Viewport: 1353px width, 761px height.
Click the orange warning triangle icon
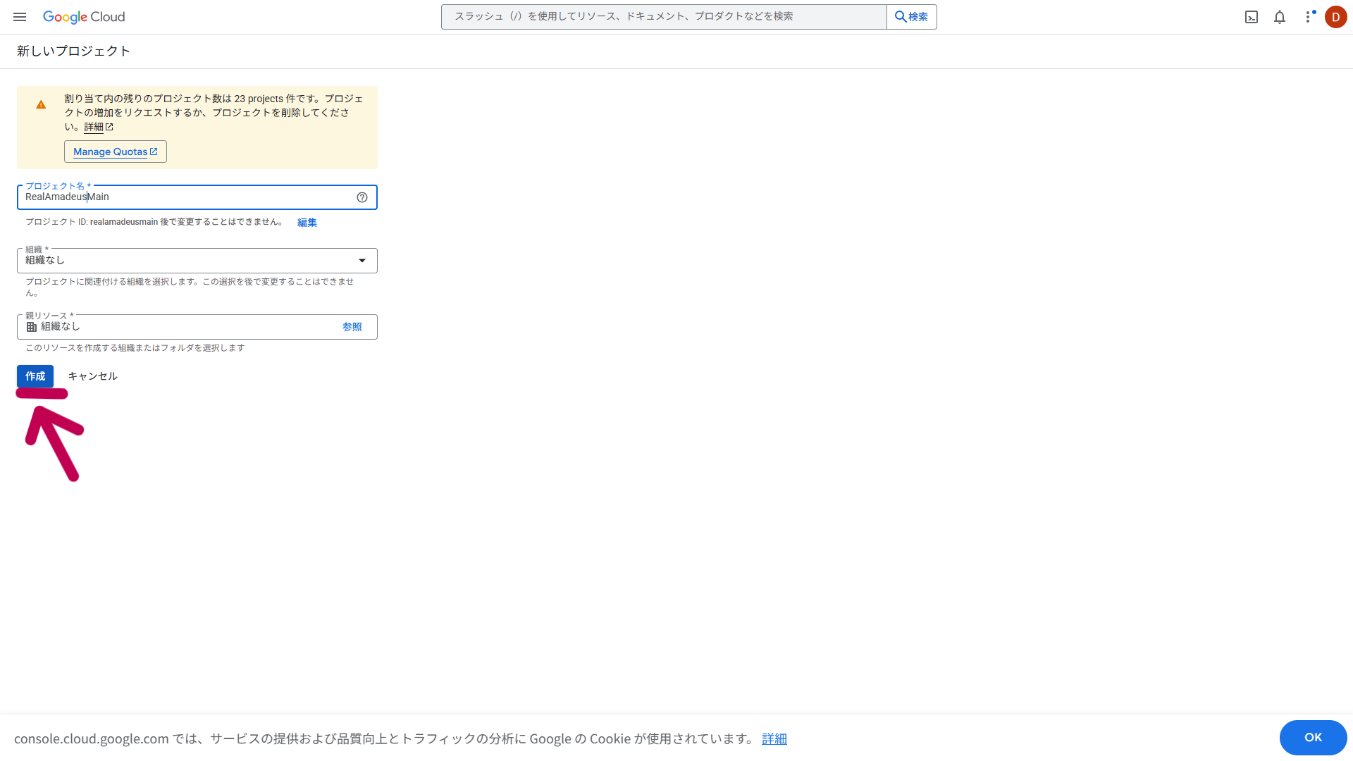pos(41,105)
